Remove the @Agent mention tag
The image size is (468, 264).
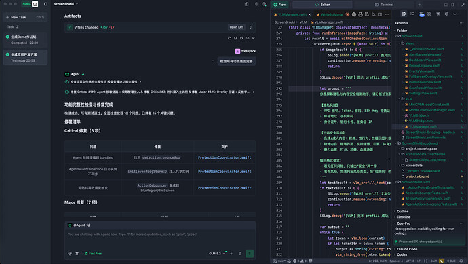(x=88, y=225)
